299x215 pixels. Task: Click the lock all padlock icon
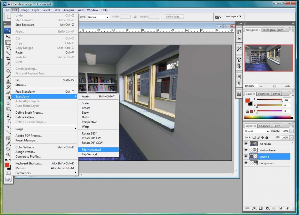(267, 137)
